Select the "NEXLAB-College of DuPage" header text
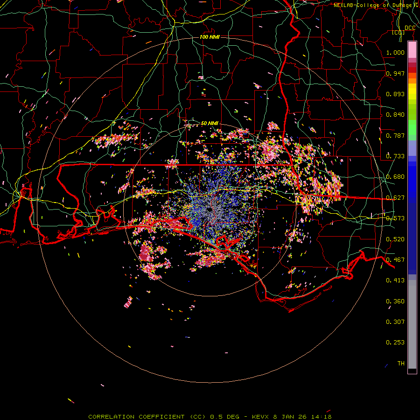 372,5
